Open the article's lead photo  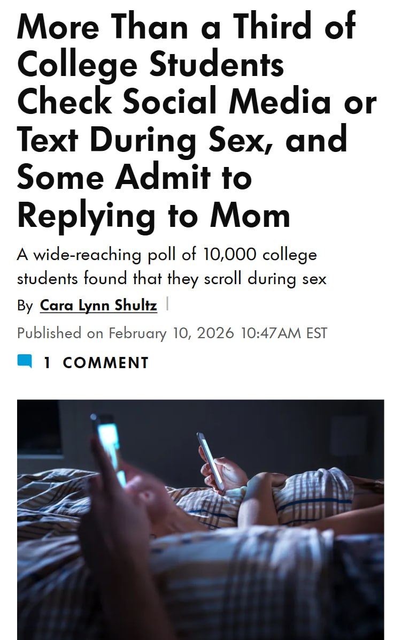click(200, 519)
